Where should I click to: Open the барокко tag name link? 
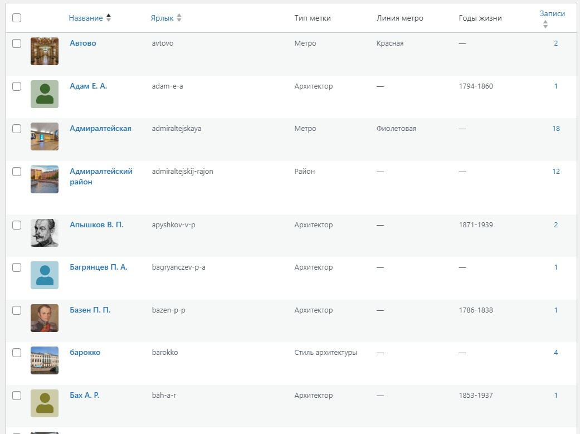pos(85,353)
